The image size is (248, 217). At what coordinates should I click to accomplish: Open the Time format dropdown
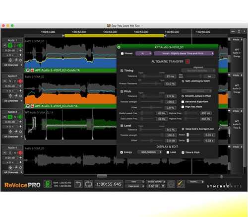[135, 182]
